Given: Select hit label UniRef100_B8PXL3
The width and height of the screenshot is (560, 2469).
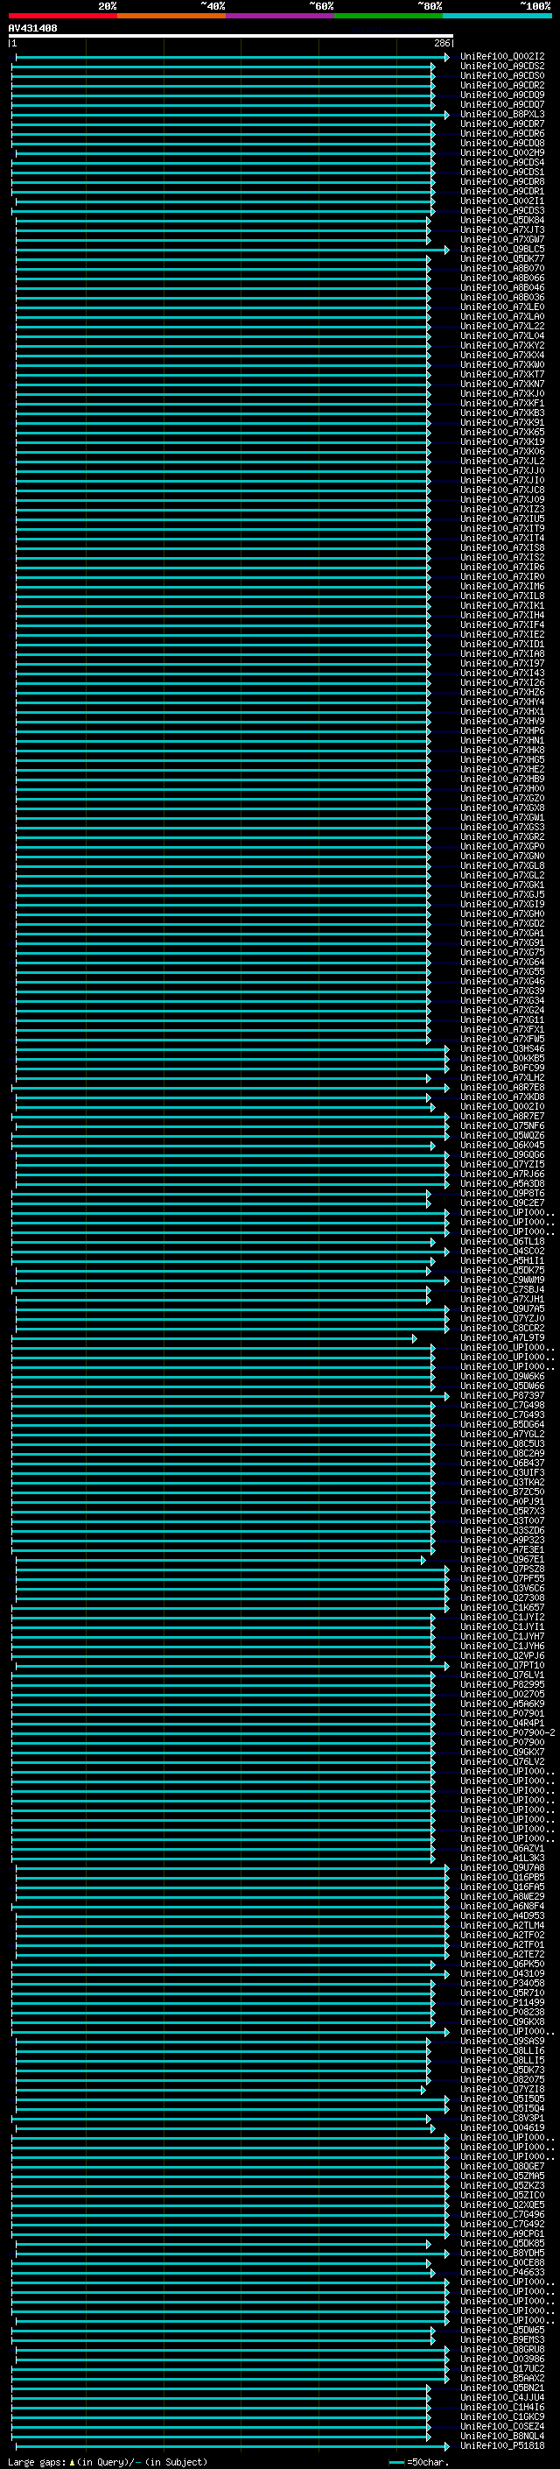Looking at the screenshot, I should (502, 114).
